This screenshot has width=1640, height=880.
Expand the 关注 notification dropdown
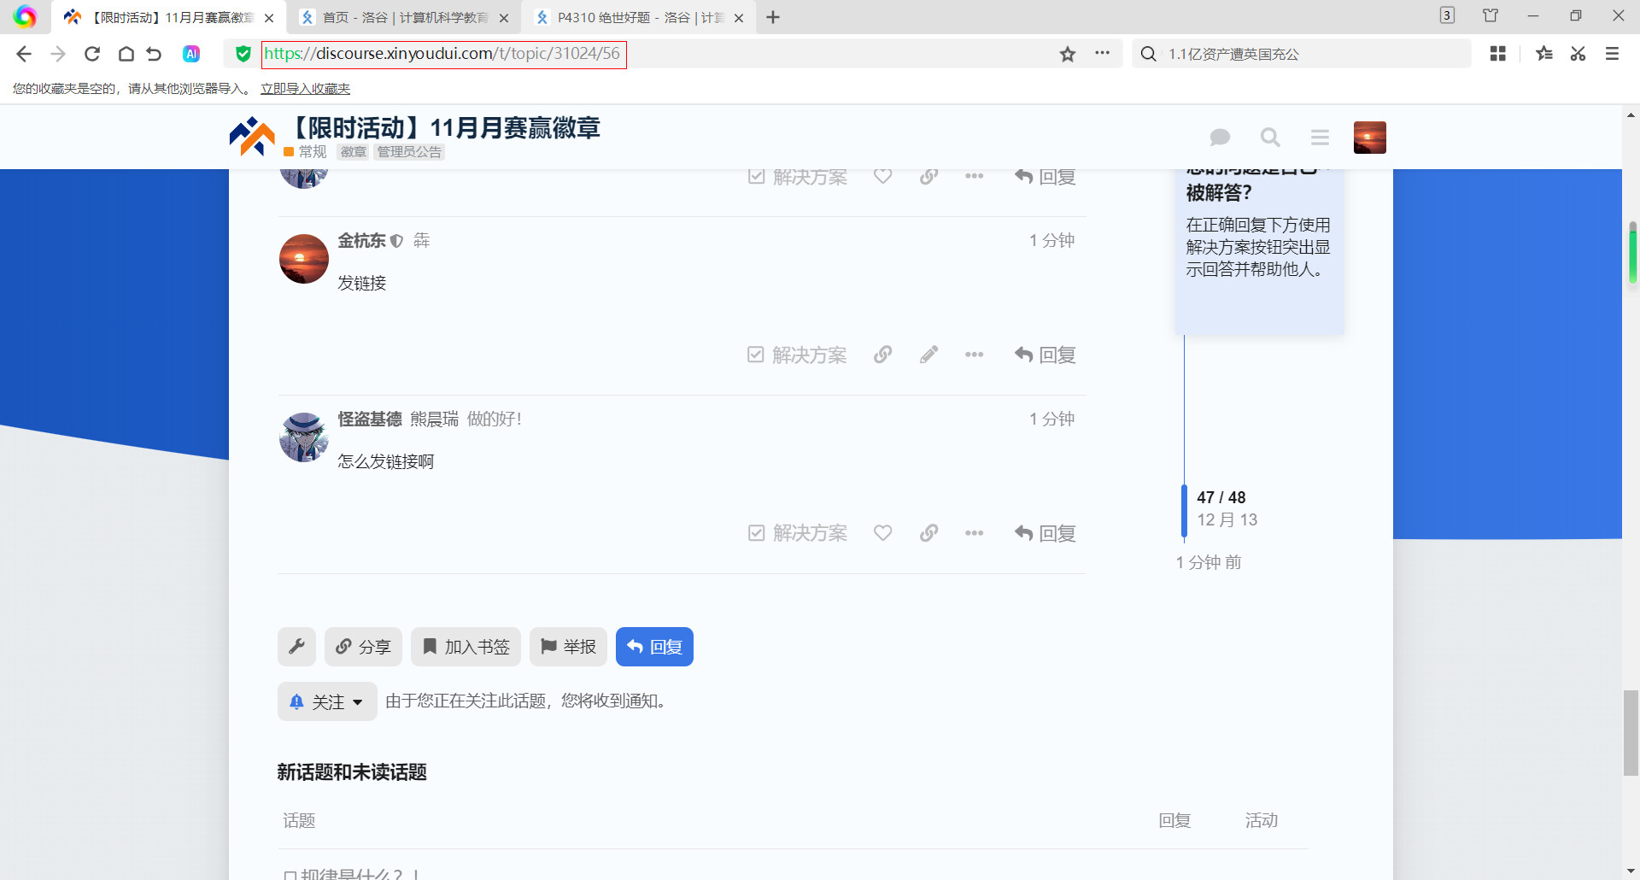tap(327, 701)
